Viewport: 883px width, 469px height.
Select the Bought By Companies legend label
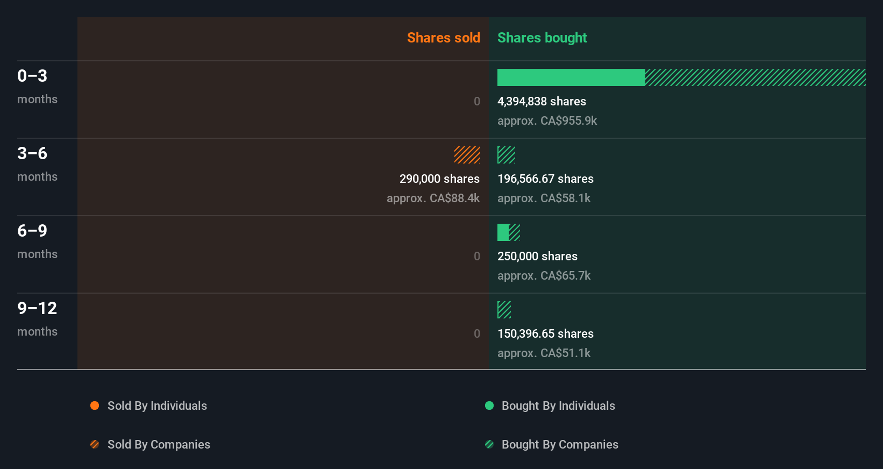point(560,444)
